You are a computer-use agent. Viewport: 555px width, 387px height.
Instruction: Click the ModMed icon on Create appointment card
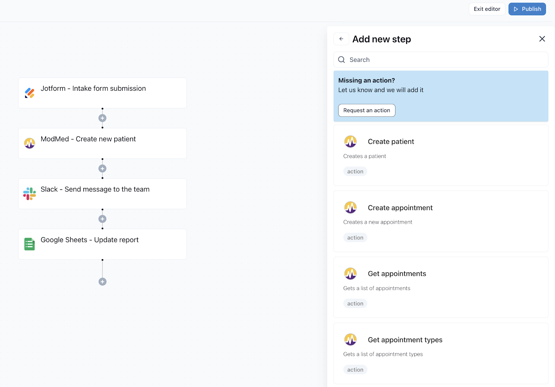[x=351, y=208]
